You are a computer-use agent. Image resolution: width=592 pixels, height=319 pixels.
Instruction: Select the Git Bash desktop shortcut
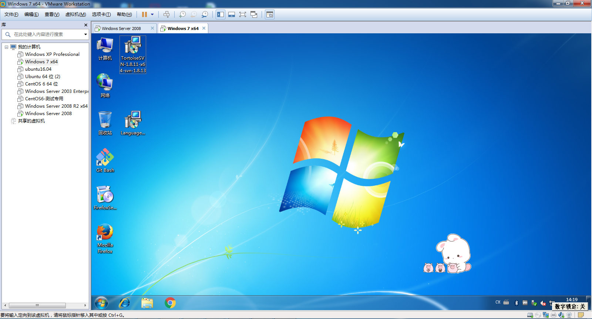(105, 161)
